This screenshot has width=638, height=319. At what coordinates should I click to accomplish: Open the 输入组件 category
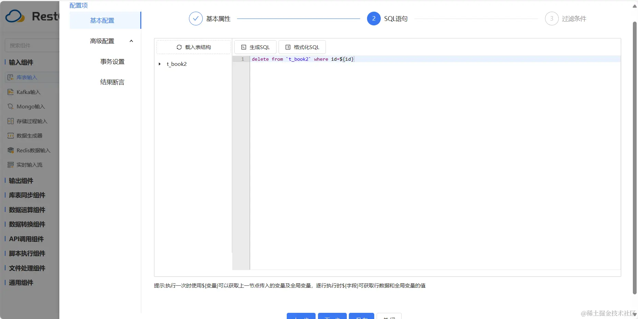[x=21, y=62]
